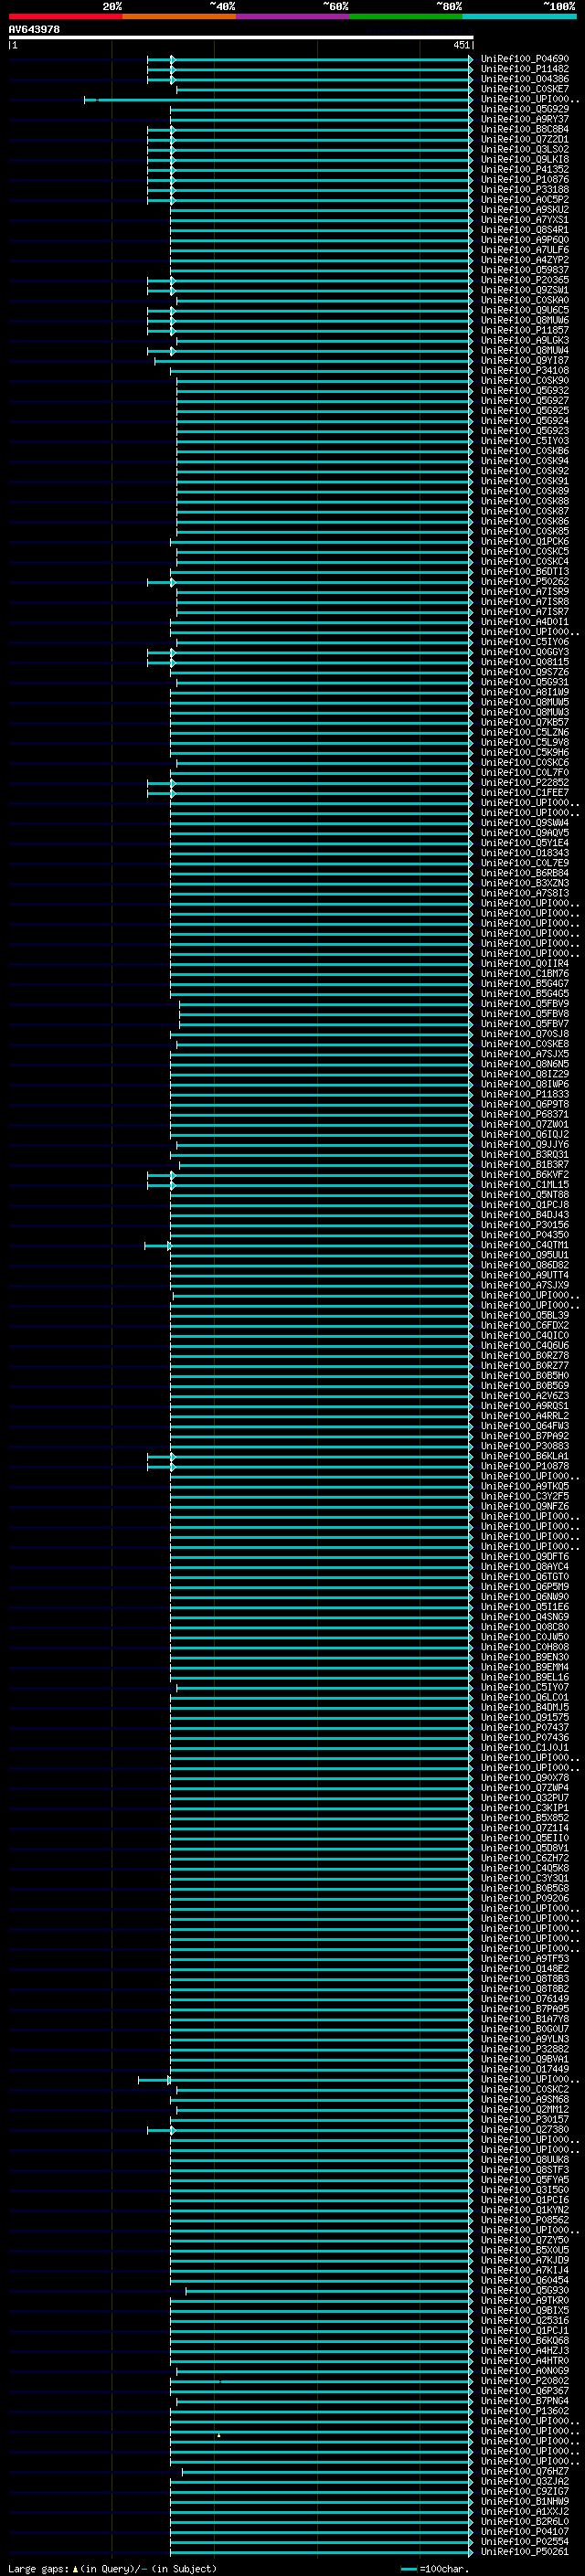
Task: Select hit label UniRef100_Q76HZ7
Action: (x=525, y=2472)
